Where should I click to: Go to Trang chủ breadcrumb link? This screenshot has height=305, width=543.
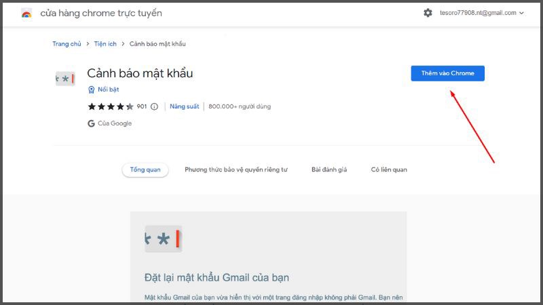click(67, 44)
